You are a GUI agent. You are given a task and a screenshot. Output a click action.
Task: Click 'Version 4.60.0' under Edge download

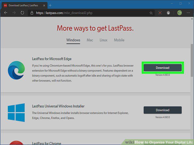163,75
